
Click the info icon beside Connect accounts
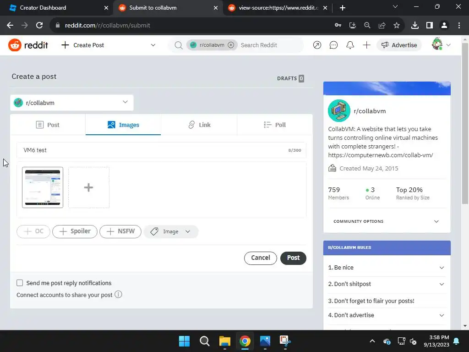point(119,295)
